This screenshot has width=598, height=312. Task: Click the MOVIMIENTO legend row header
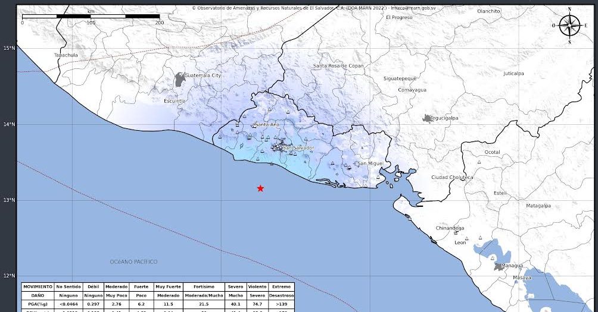38,286
